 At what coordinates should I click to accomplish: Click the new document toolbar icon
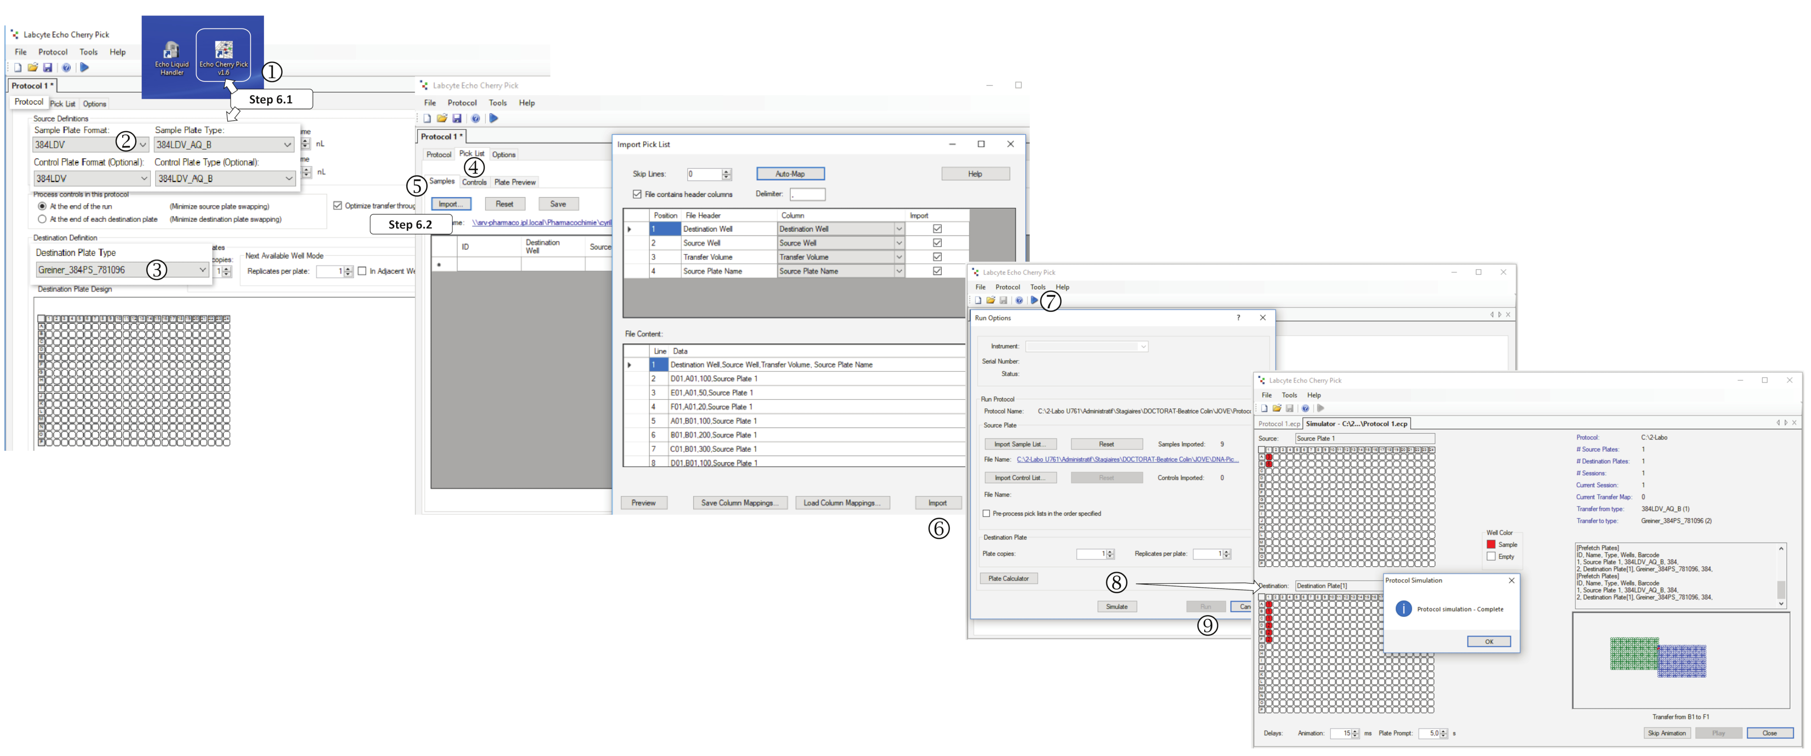click(18, 67)
